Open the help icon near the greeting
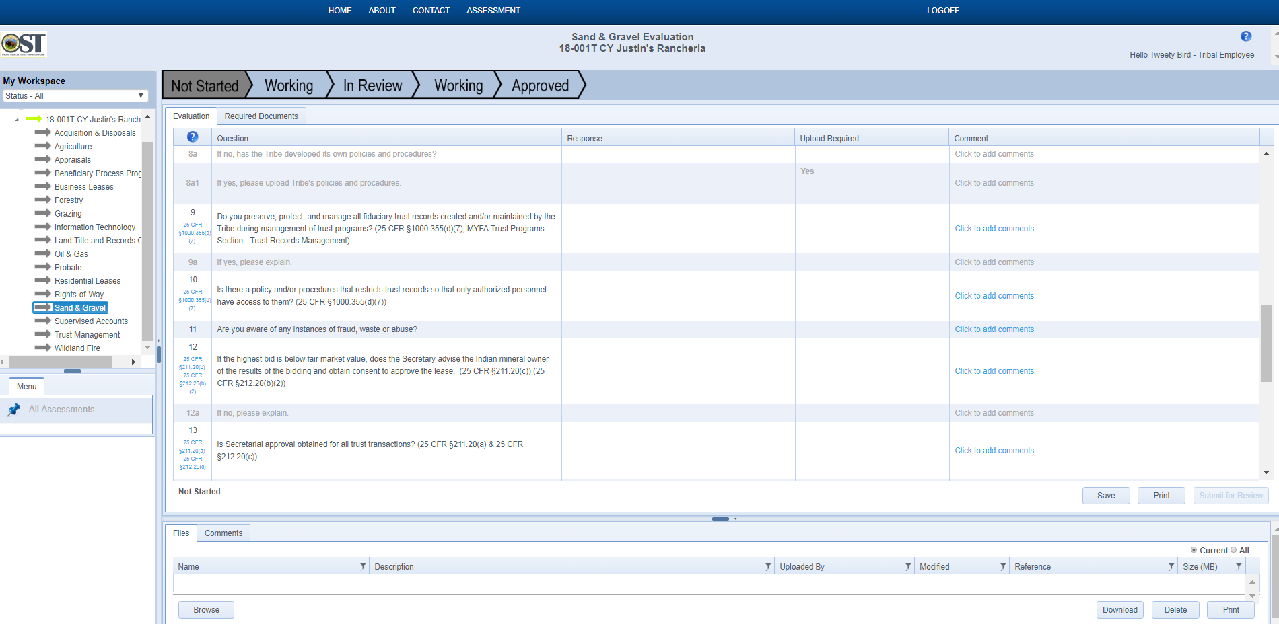The width and height of the screenshot is (1279, 624). (x=1246, y=36)
